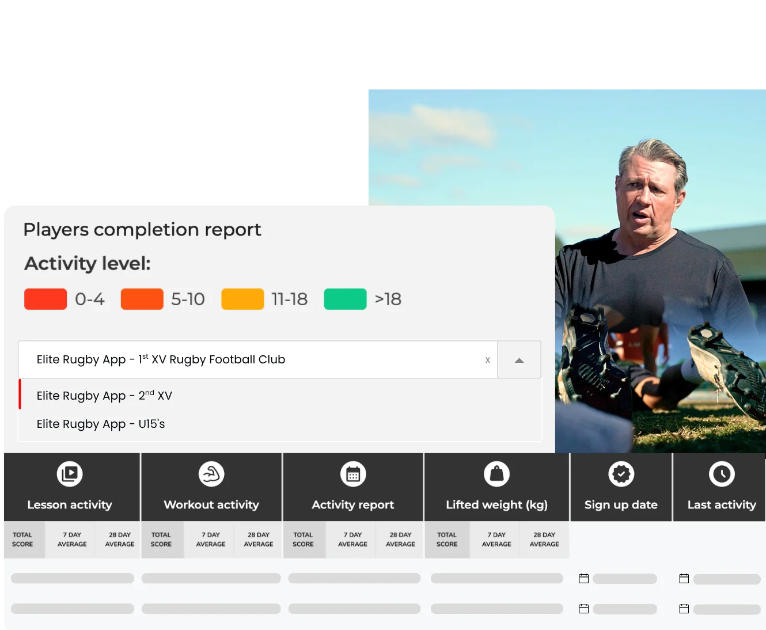Click second row Sign up date calendar icon
766x630 pixels.
(x=583, y=609)
